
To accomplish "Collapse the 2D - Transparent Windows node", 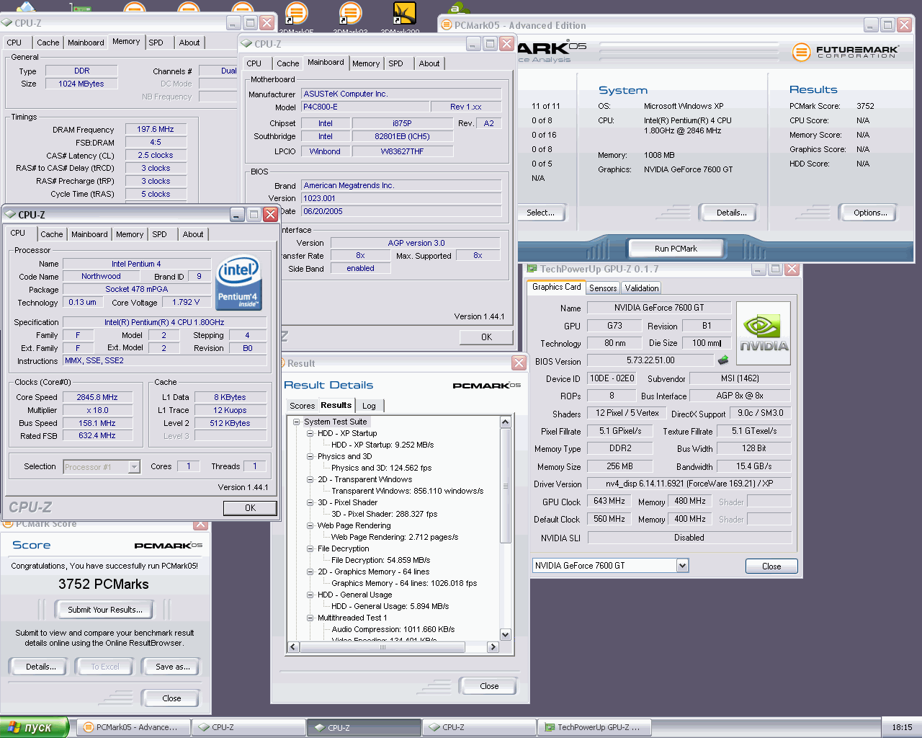I will click(x=310, y=479).
